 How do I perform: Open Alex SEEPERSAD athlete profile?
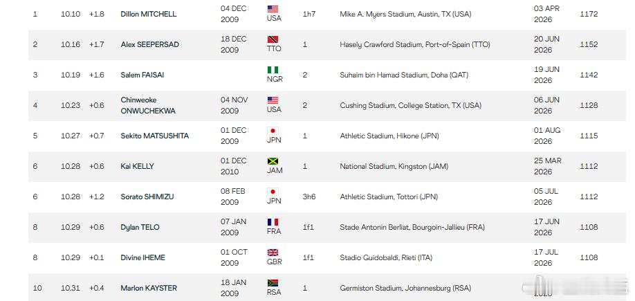coord(150,44)
